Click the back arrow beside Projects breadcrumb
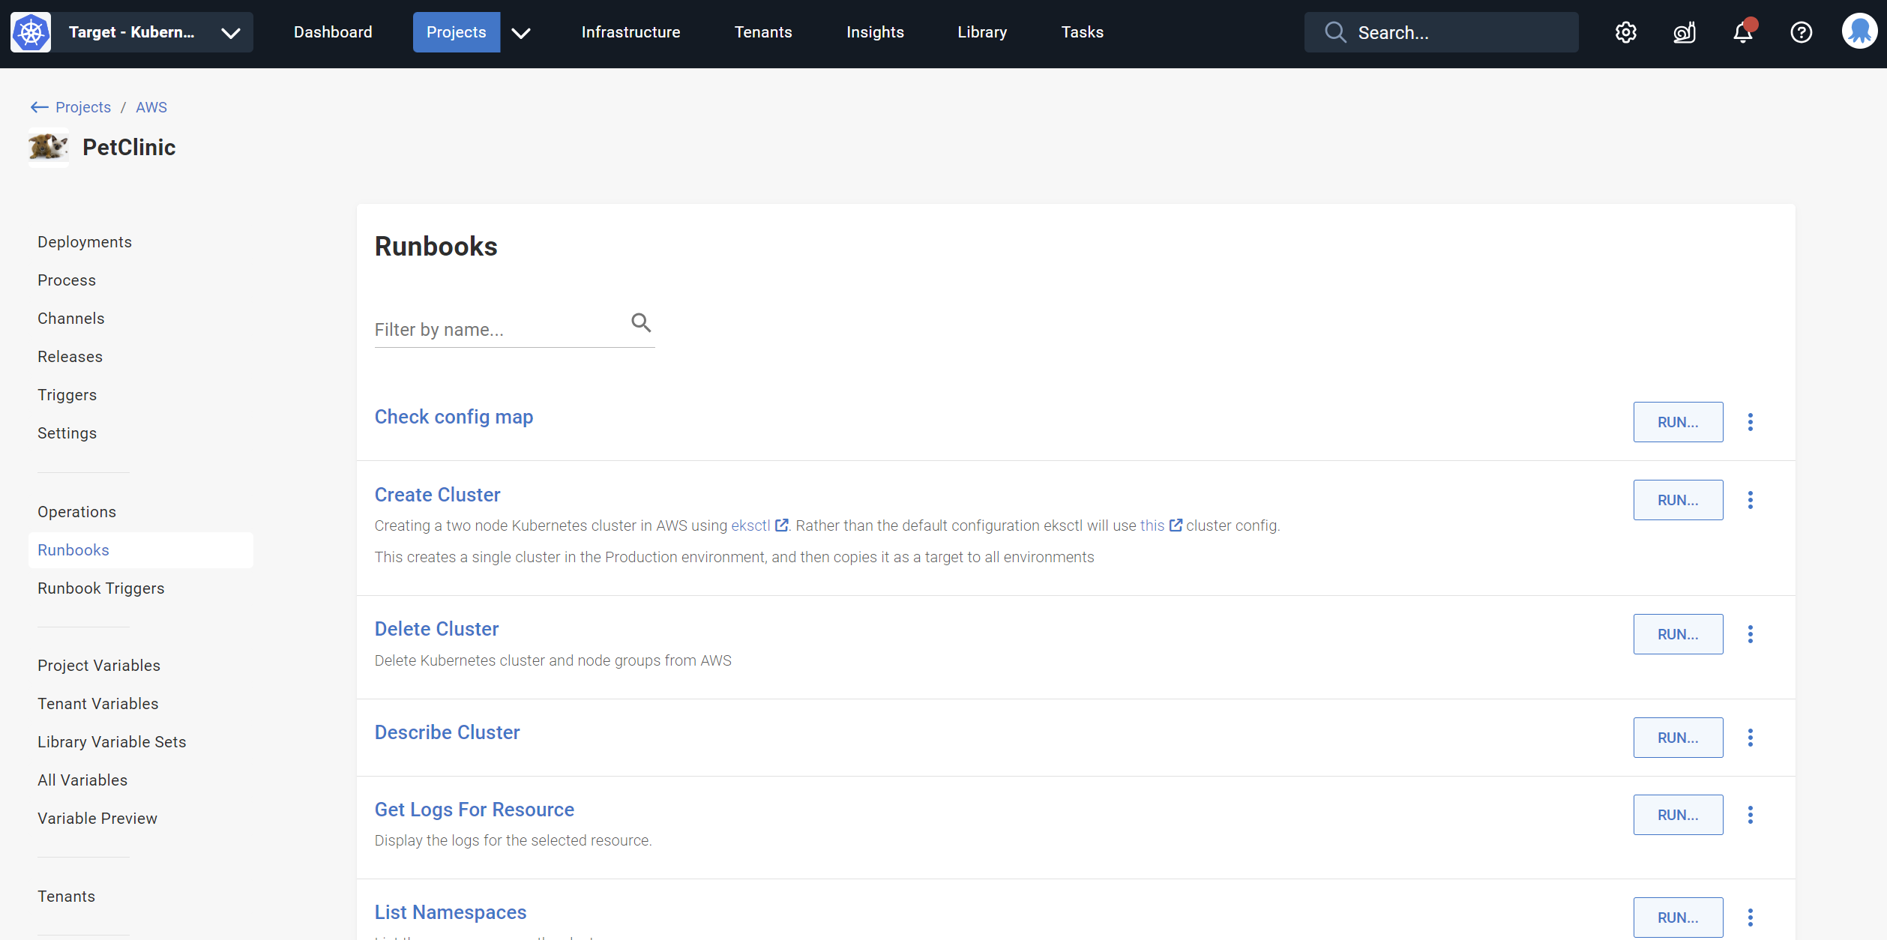Screen dimensions: 1887x940 [39, 107]
